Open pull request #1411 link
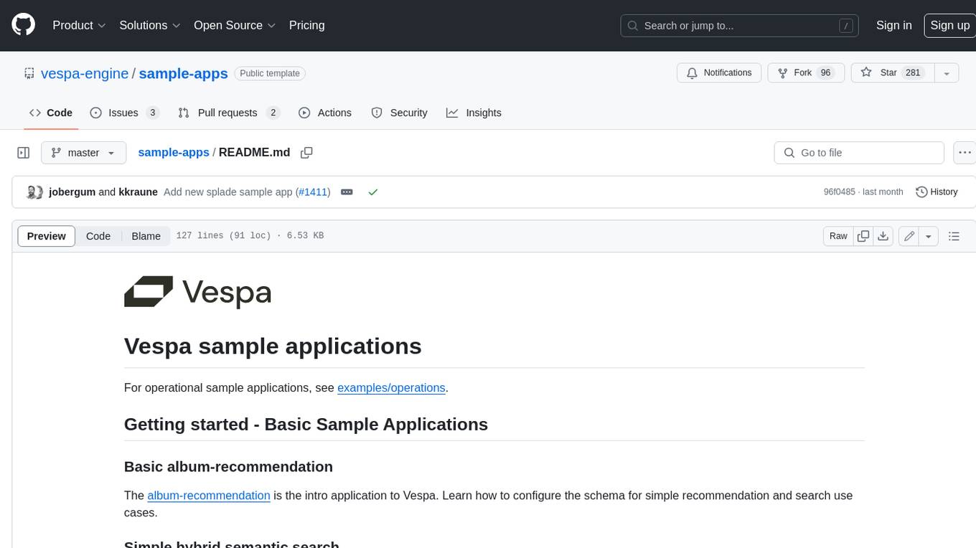The image size is (976, 548). pos(312,192)
